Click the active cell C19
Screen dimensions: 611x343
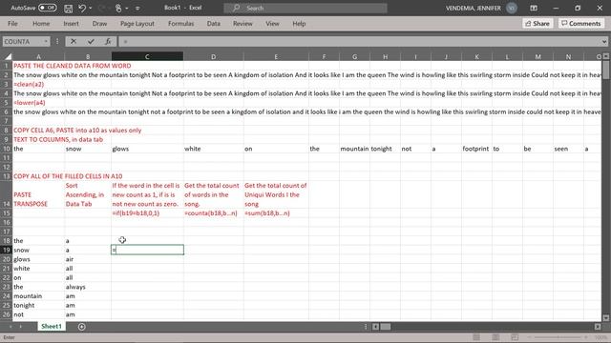pyautogui.click(x=147, y=250)
